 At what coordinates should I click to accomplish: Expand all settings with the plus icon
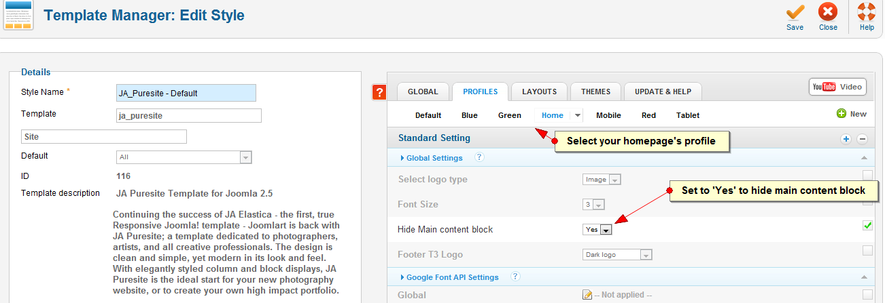[846, 139]
